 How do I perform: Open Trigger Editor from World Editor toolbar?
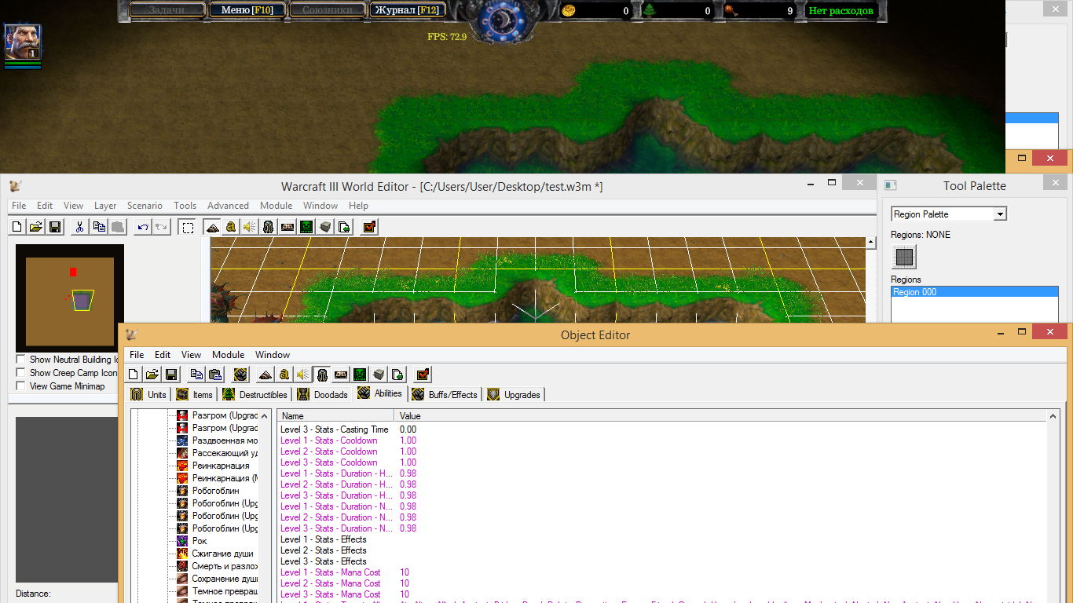click(x=231, y=227)
